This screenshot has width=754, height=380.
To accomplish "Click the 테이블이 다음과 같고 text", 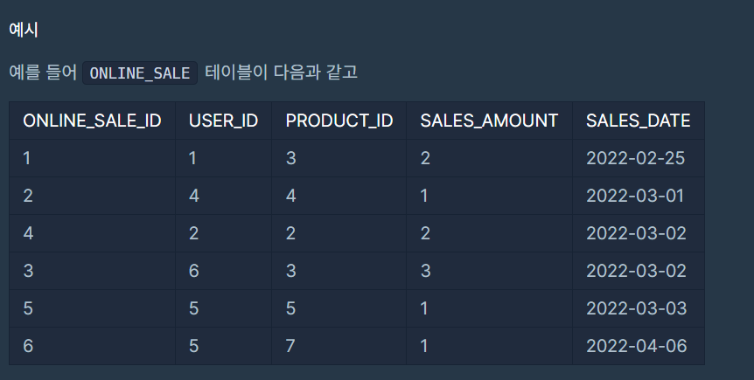I will click(282, 73).
